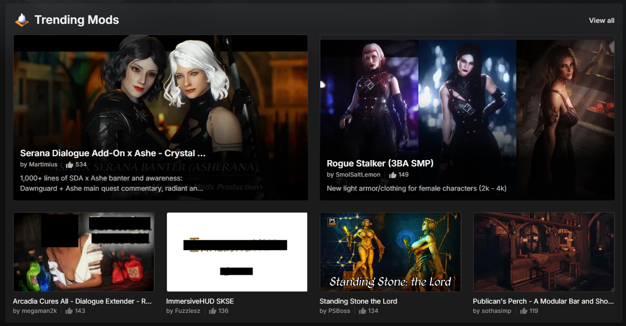The image size is (626, 326).
Task: Click the 134 endorsement count
Action: [x=373, y=311]
